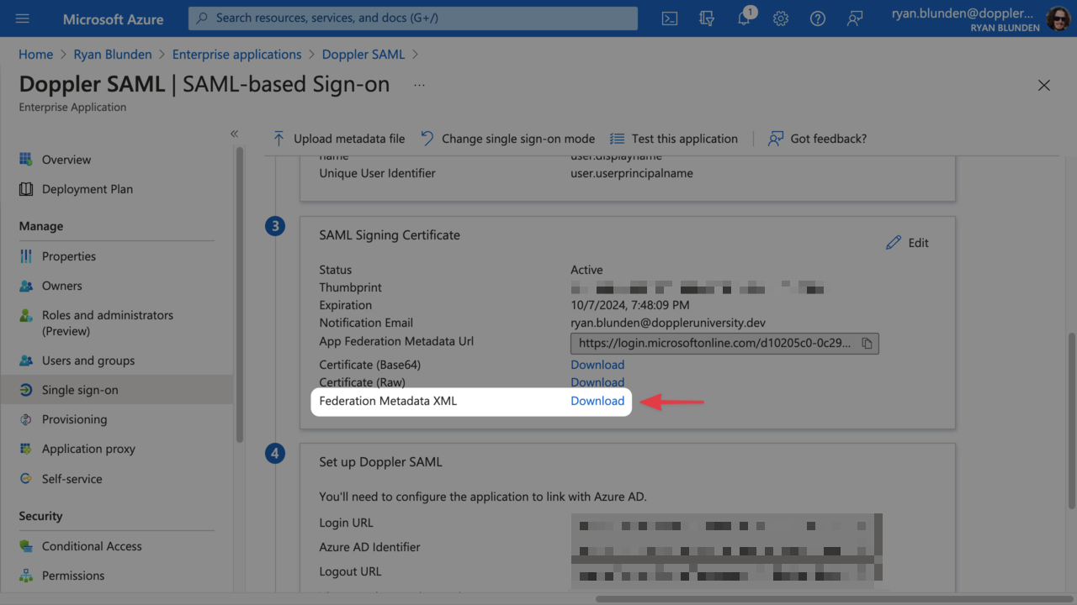Copy the App Federation Metadata Url
Viewport: 1077px width, 605px height.
(x=867, y=343)
